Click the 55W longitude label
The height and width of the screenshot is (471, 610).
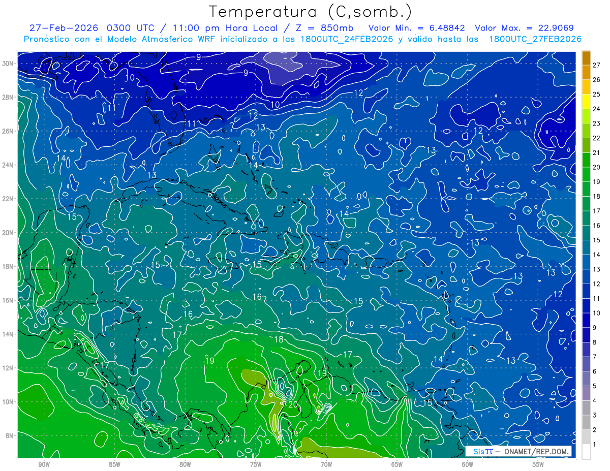pos(538,464)
